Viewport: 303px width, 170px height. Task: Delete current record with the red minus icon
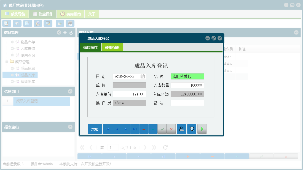point(144,129)
